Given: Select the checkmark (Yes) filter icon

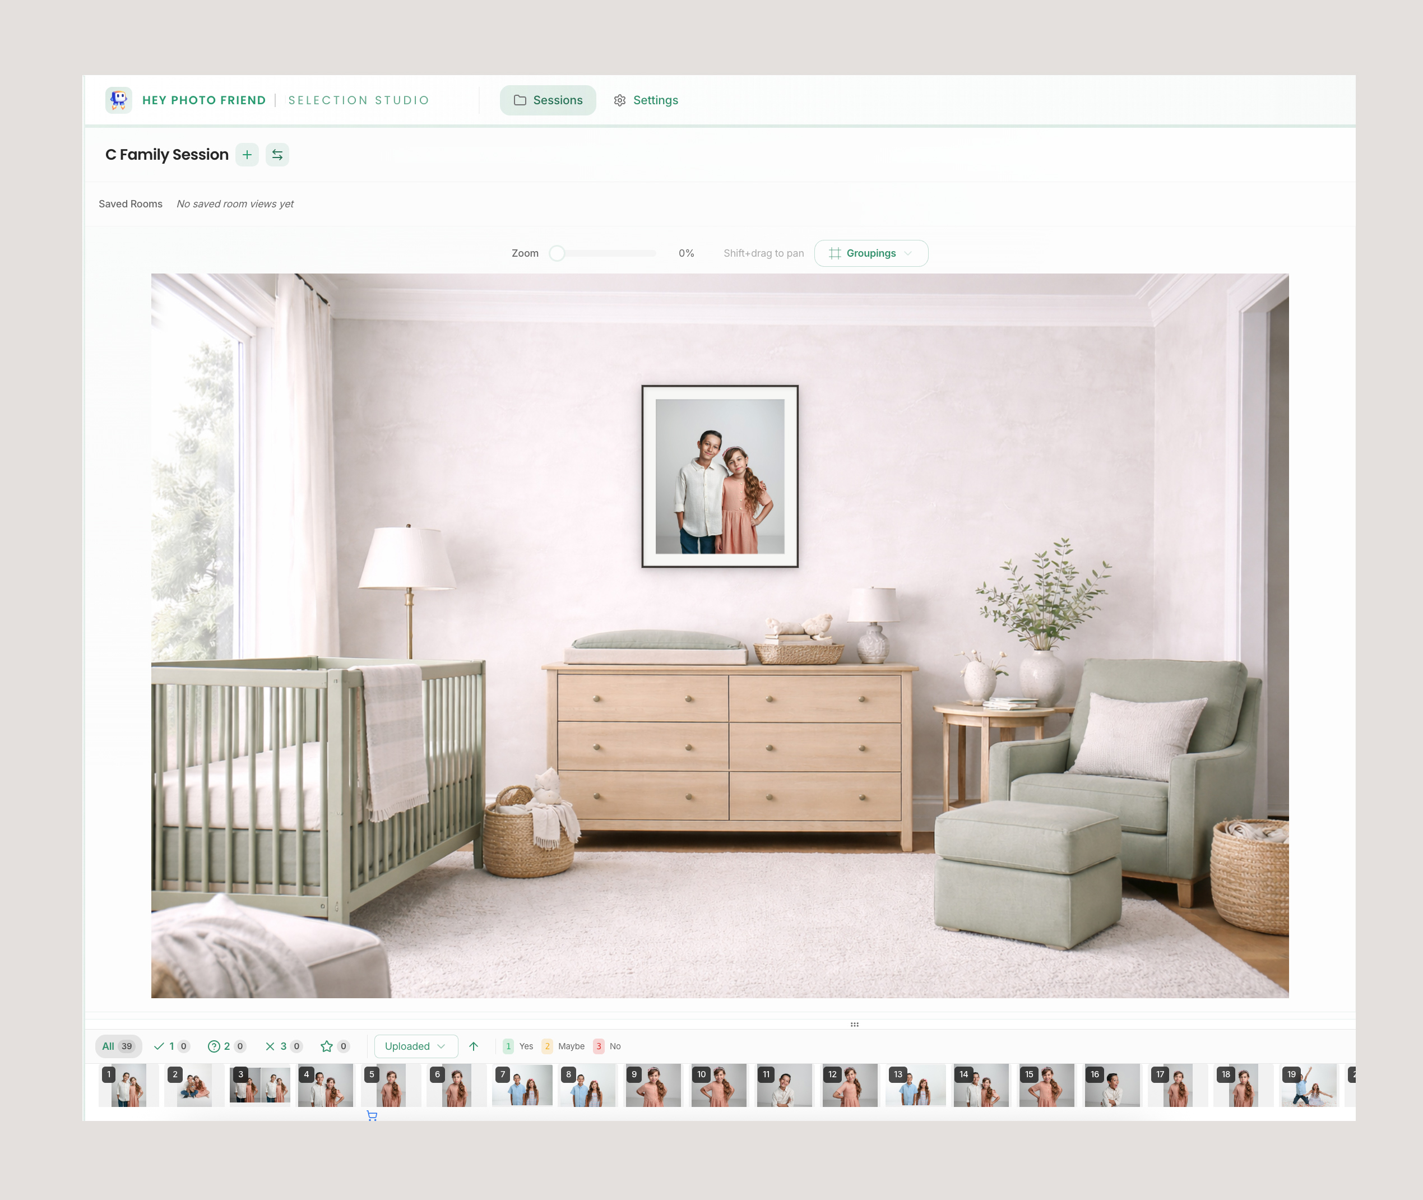Looking at the screenshot, I should 159,1046.
